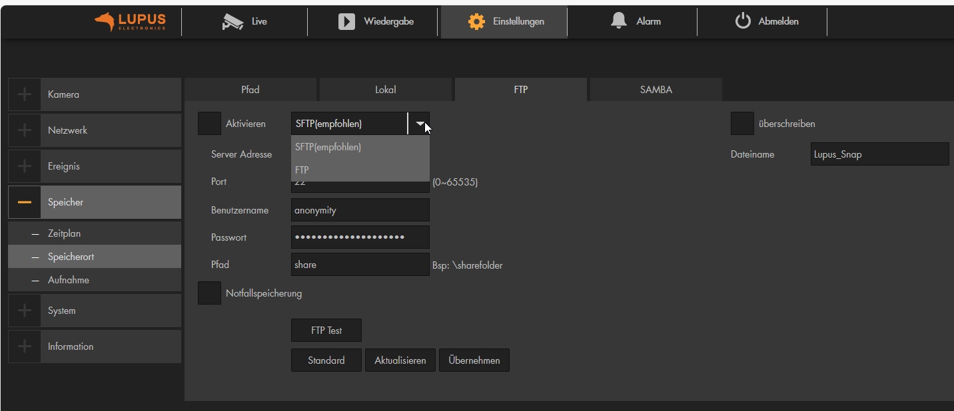Image resolution: width=954 pixels, height=411 pixels.
Task: Switch to the SAMBA tab
Action: coord(654,89)
